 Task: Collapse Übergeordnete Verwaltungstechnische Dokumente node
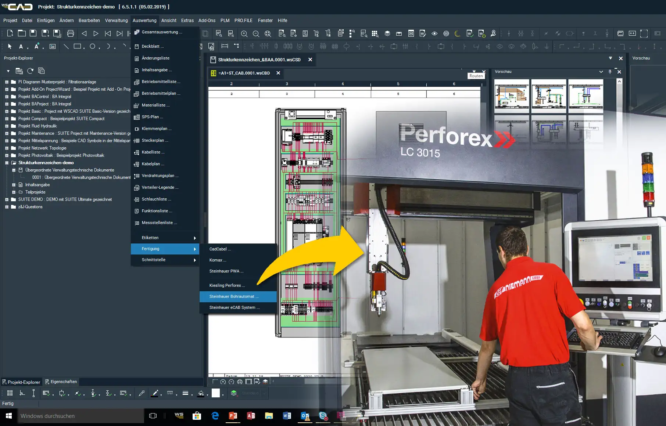[14, 170]
